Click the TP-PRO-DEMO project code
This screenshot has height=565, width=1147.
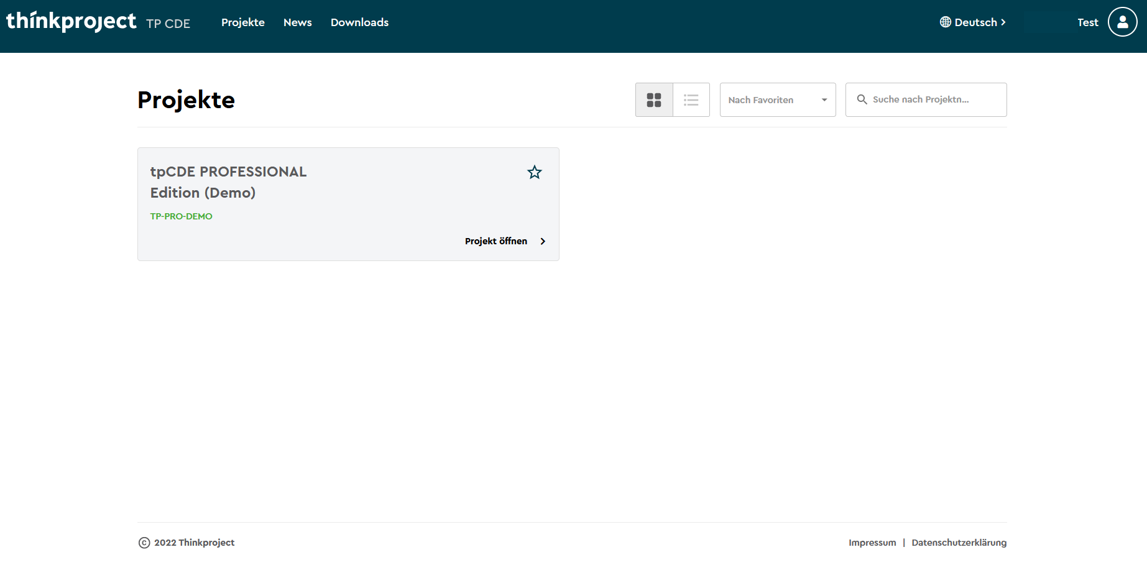pyautogui.click(x=182, y=216)
